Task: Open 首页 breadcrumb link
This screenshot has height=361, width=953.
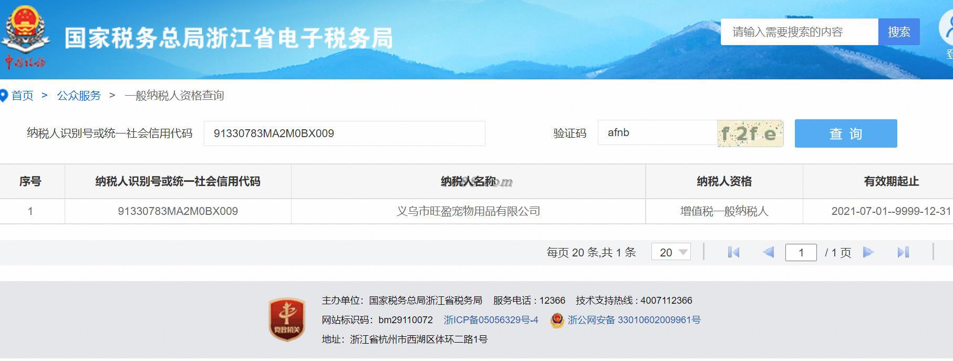Action: tap(23, 96)
